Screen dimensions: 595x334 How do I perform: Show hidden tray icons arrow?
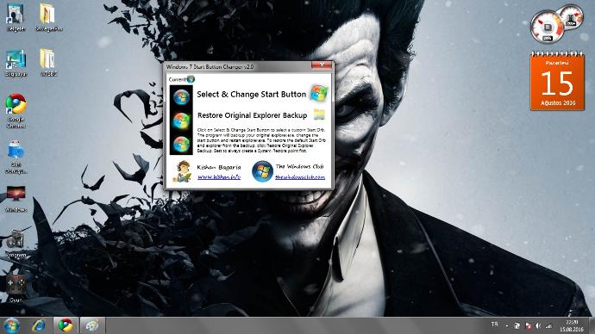pos(507,325)
